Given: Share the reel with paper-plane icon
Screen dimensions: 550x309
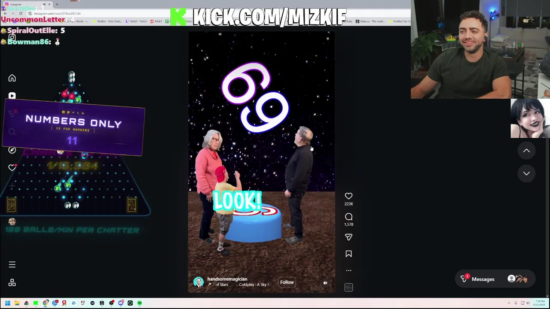Looking at the screenshot, I should point(348,237).
